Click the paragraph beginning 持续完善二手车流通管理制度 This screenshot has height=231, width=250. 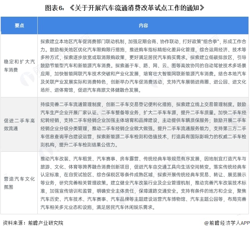[x=143, y=125]
